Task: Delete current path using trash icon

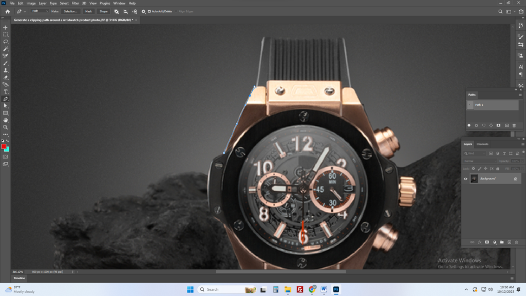Action: (x=514, y=125)
